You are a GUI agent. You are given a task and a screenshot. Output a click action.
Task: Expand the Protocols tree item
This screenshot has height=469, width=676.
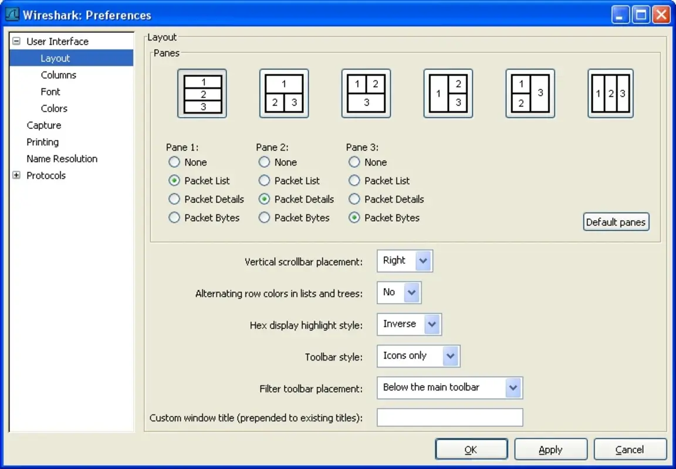click(16, 175)
